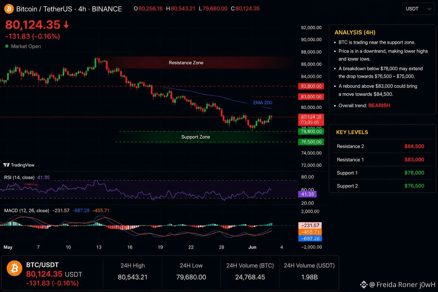The image size is (438, 292).
Task: Click the high value H 80,543.21 in the header
Action: pyautogui.click(x=181, y=9)
